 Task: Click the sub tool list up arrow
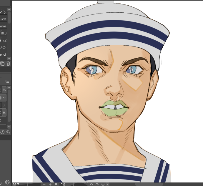pyautogui.click(x=9, y=10)
